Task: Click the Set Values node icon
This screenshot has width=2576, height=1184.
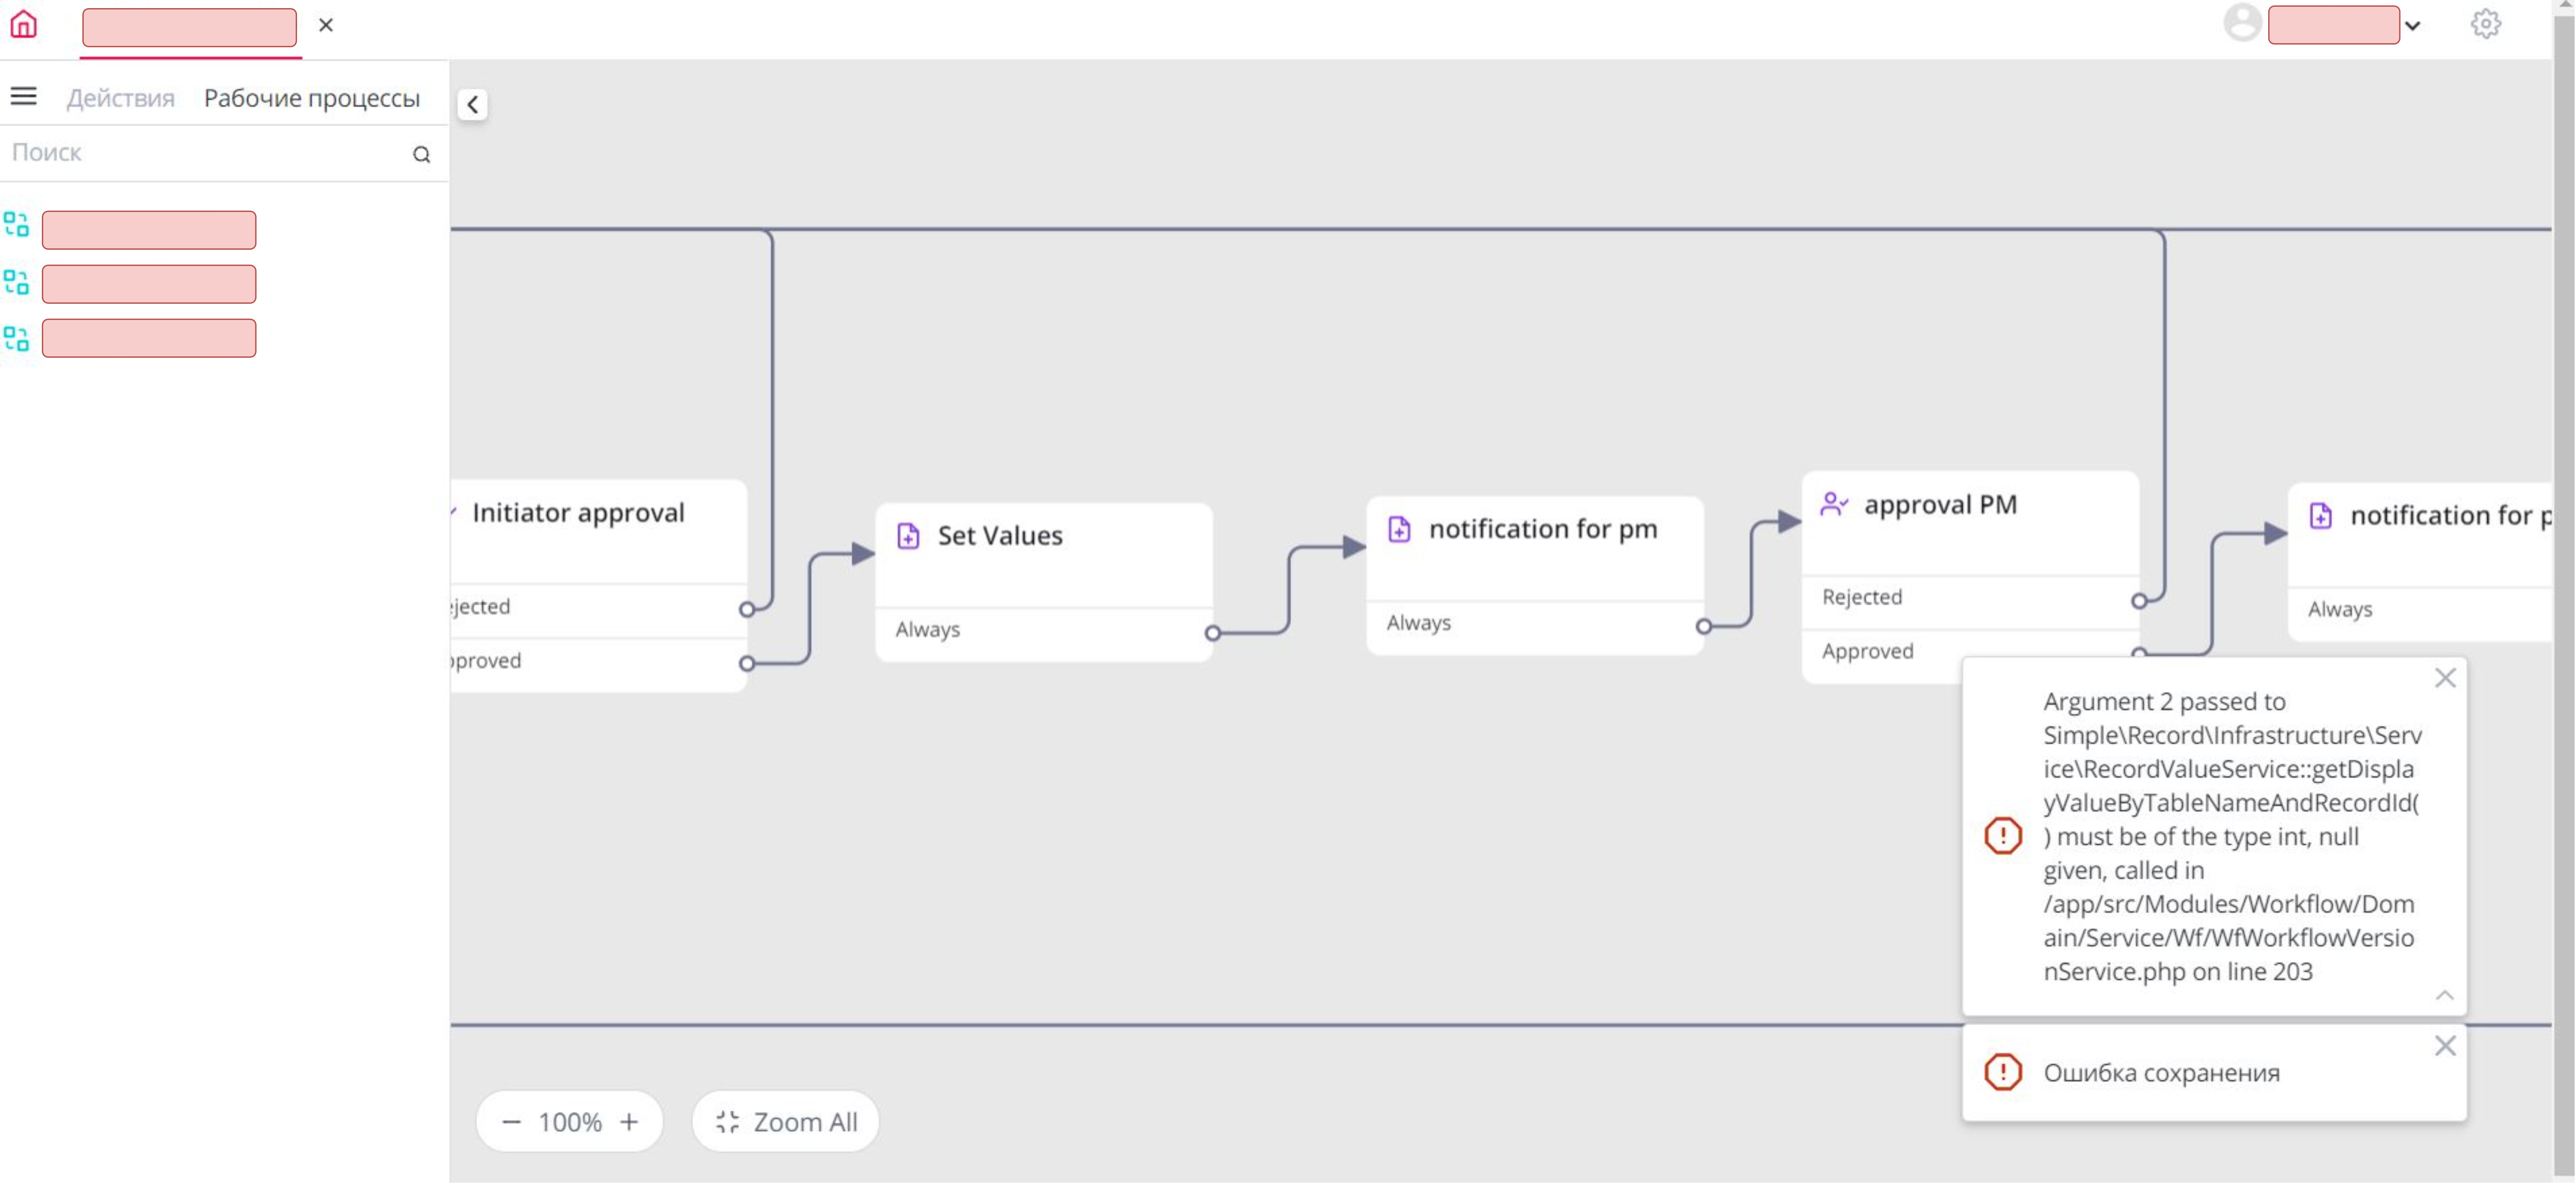Action: pyautogui.click(x=908, y=536)
